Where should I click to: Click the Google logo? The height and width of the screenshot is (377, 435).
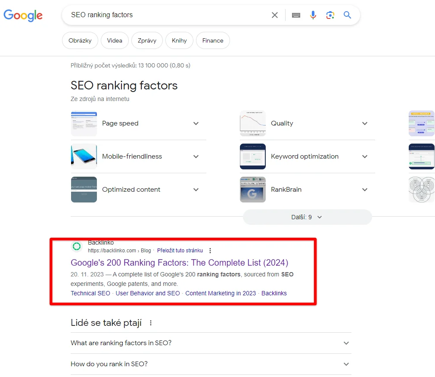click(23, 15)
